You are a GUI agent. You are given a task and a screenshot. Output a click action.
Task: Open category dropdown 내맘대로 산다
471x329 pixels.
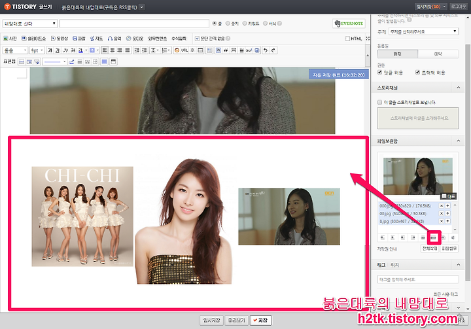tap(30, 24)
